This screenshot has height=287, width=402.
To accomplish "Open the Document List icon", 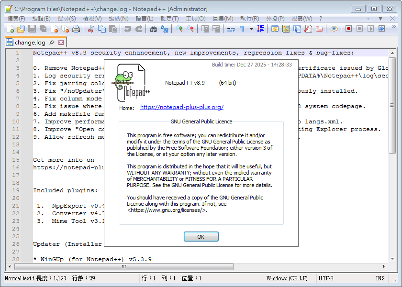I will tap(297, 29).
